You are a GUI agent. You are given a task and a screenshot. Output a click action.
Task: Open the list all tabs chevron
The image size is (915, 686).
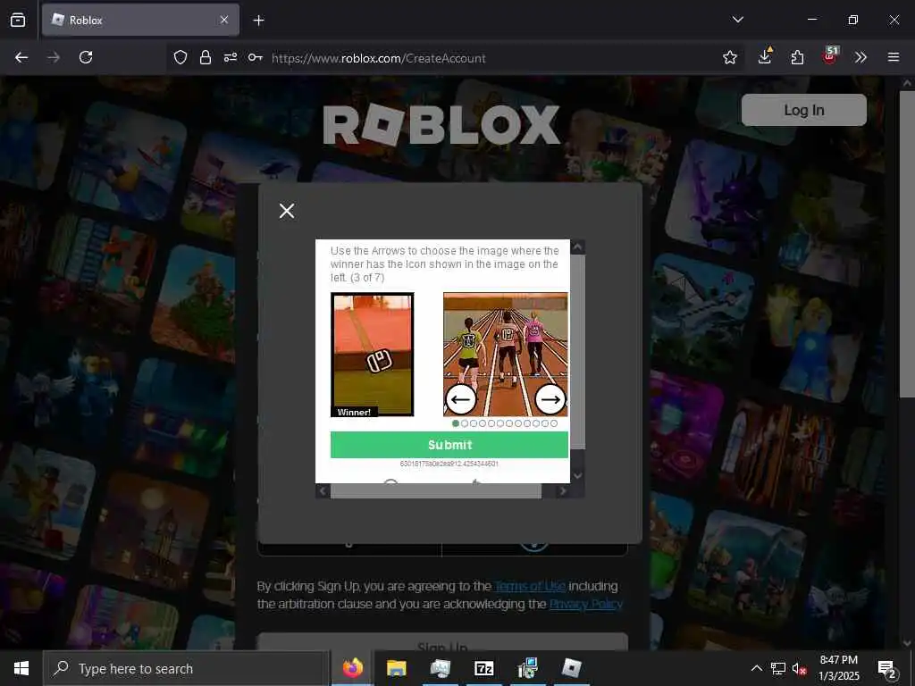737,20
